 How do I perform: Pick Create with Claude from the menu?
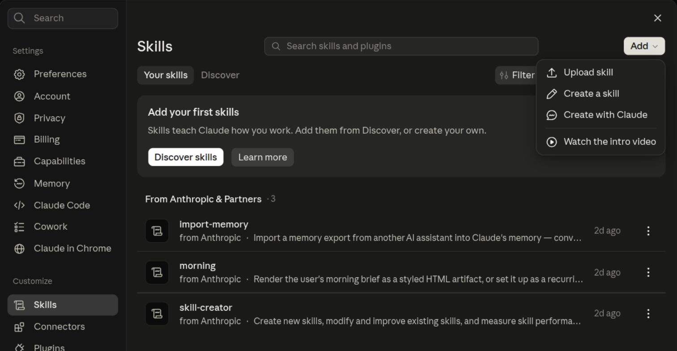coord(600,115)
